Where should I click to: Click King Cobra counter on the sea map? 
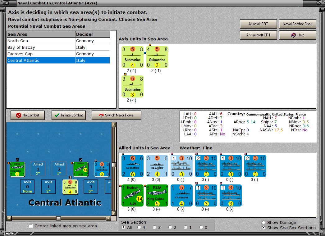pyautogui.click(x=17, y=169)
